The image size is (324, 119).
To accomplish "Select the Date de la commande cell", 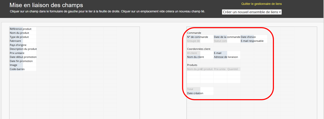I will [227, 37].
